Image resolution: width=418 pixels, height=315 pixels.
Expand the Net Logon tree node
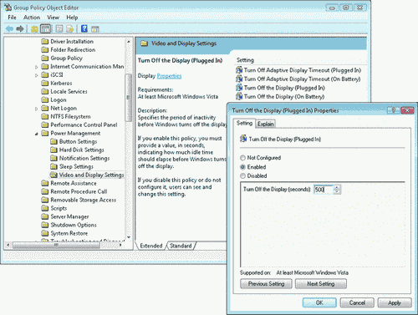(37, 109)
